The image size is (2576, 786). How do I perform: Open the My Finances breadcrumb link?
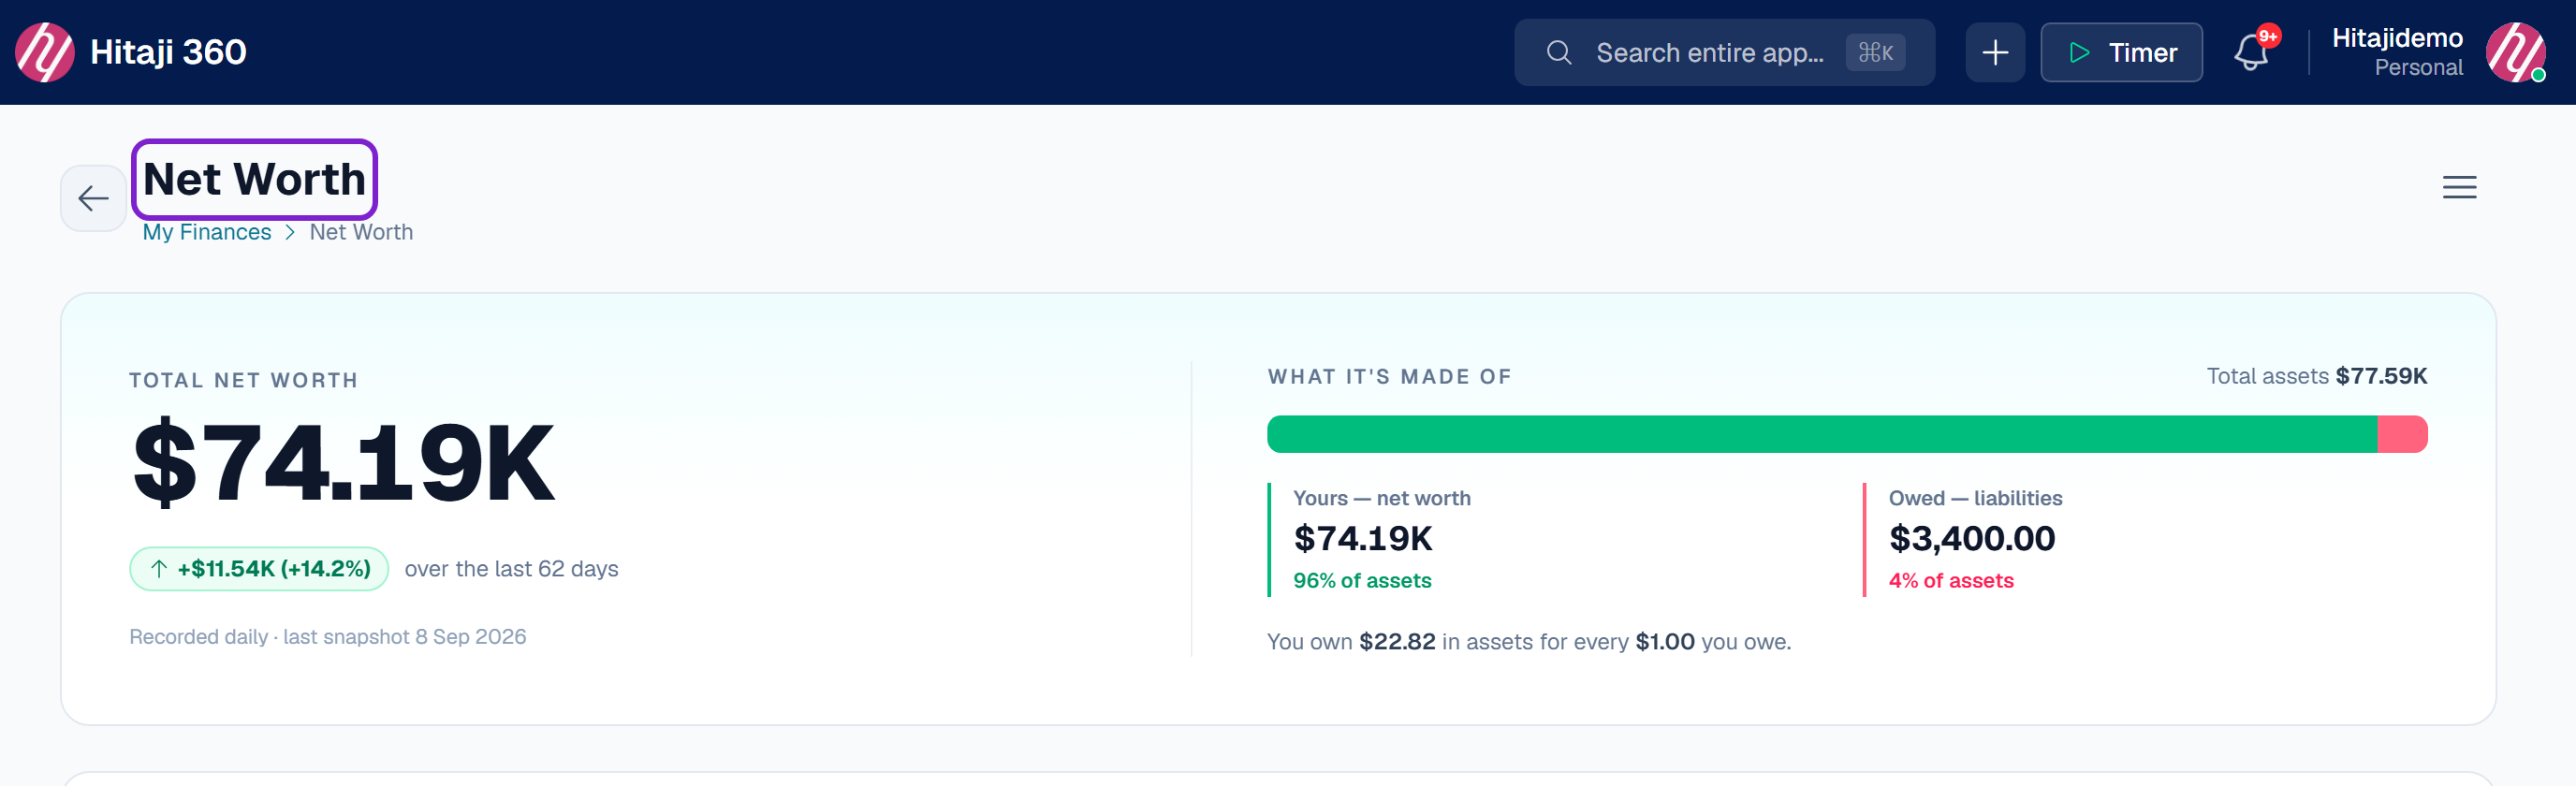pyautogui.click(x=207, y=232)
